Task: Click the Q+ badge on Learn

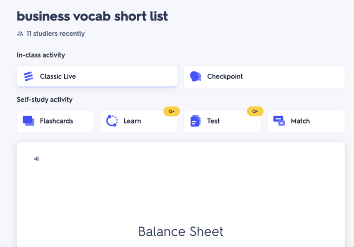Action: click(x=172, y=112)
